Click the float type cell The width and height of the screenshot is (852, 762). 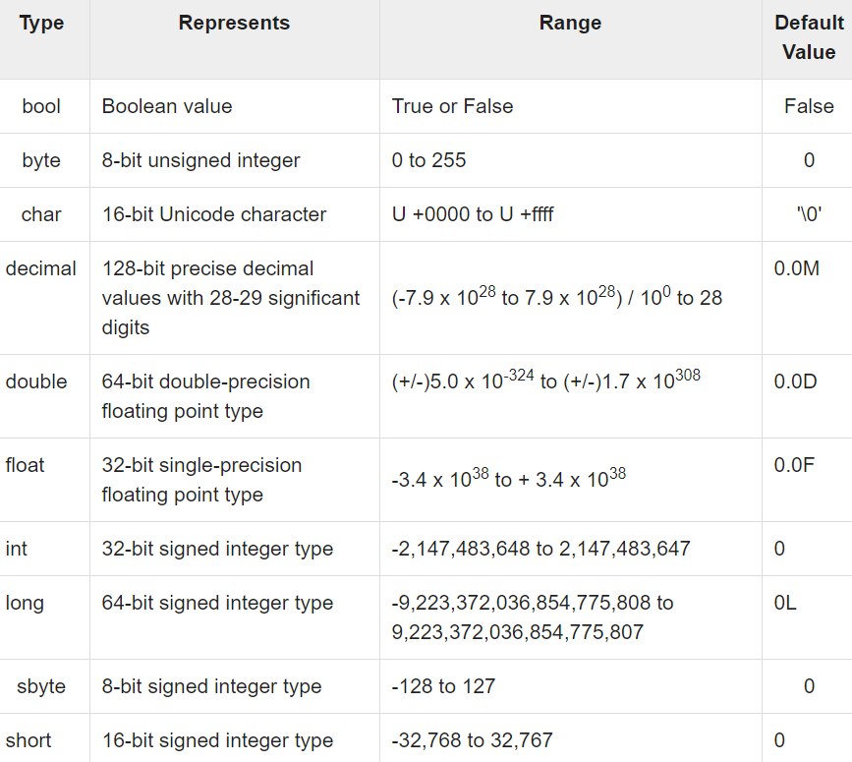pyautogui.click(x=25, y=465)
